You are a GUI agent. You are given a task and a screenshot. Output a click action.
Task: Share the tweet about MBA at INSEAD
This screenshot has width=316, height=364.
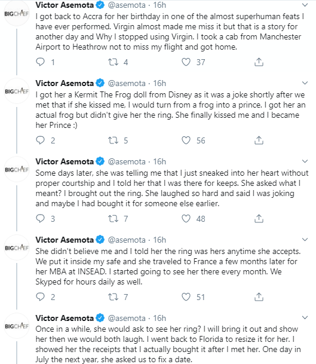[x=259, y=296]
